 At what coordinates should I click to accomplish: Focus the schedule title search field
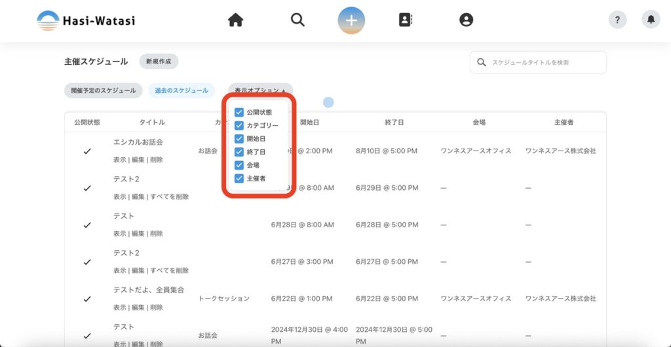545,62
